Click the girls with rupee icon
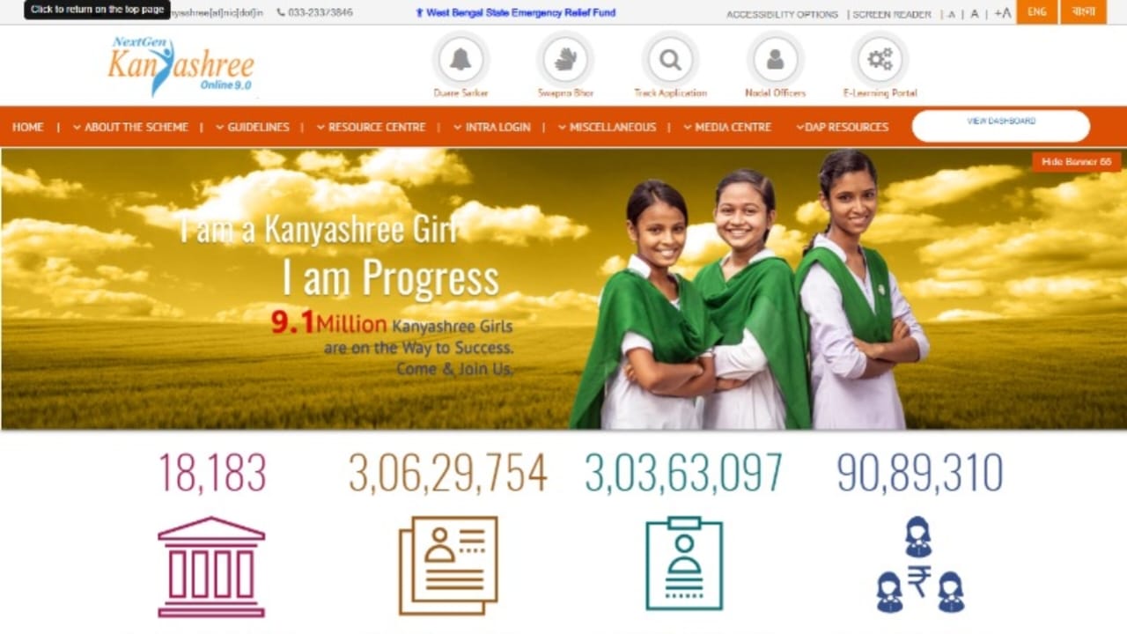This screenshot has width=1127, height=634. click(920, 564)
